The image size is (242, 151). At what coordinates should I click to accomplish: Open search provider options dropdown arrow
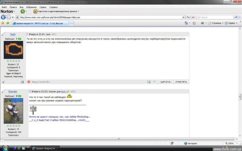239,17
